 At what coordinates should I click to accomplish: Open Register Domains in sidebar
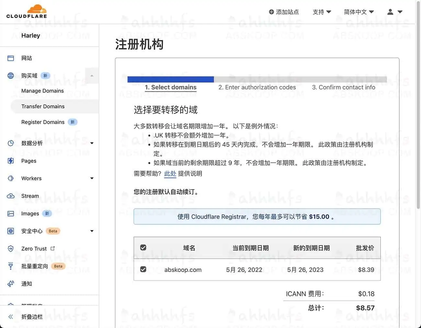43,122
